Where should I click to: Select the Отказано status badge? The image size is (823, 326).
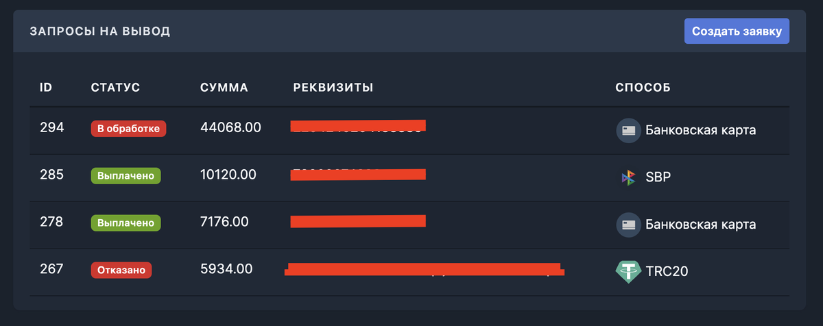coord(121,270)
